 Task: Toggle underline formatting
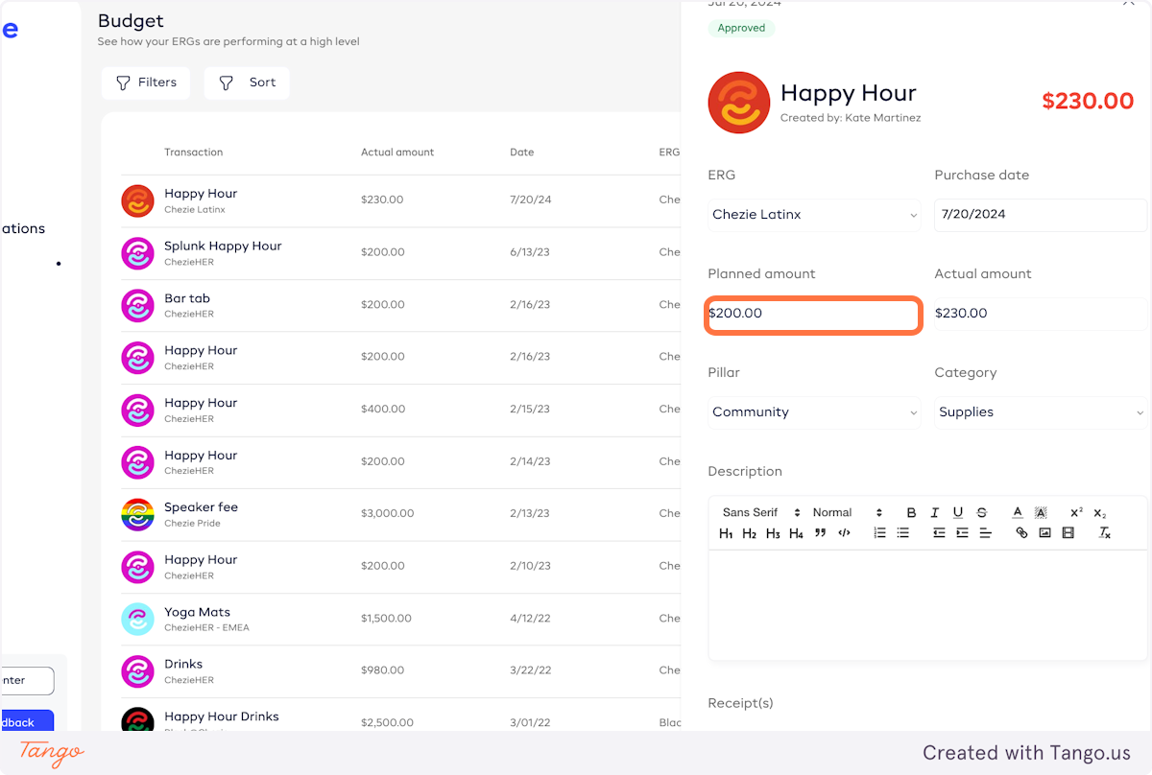pyautogui.click(x=958, y=513)
